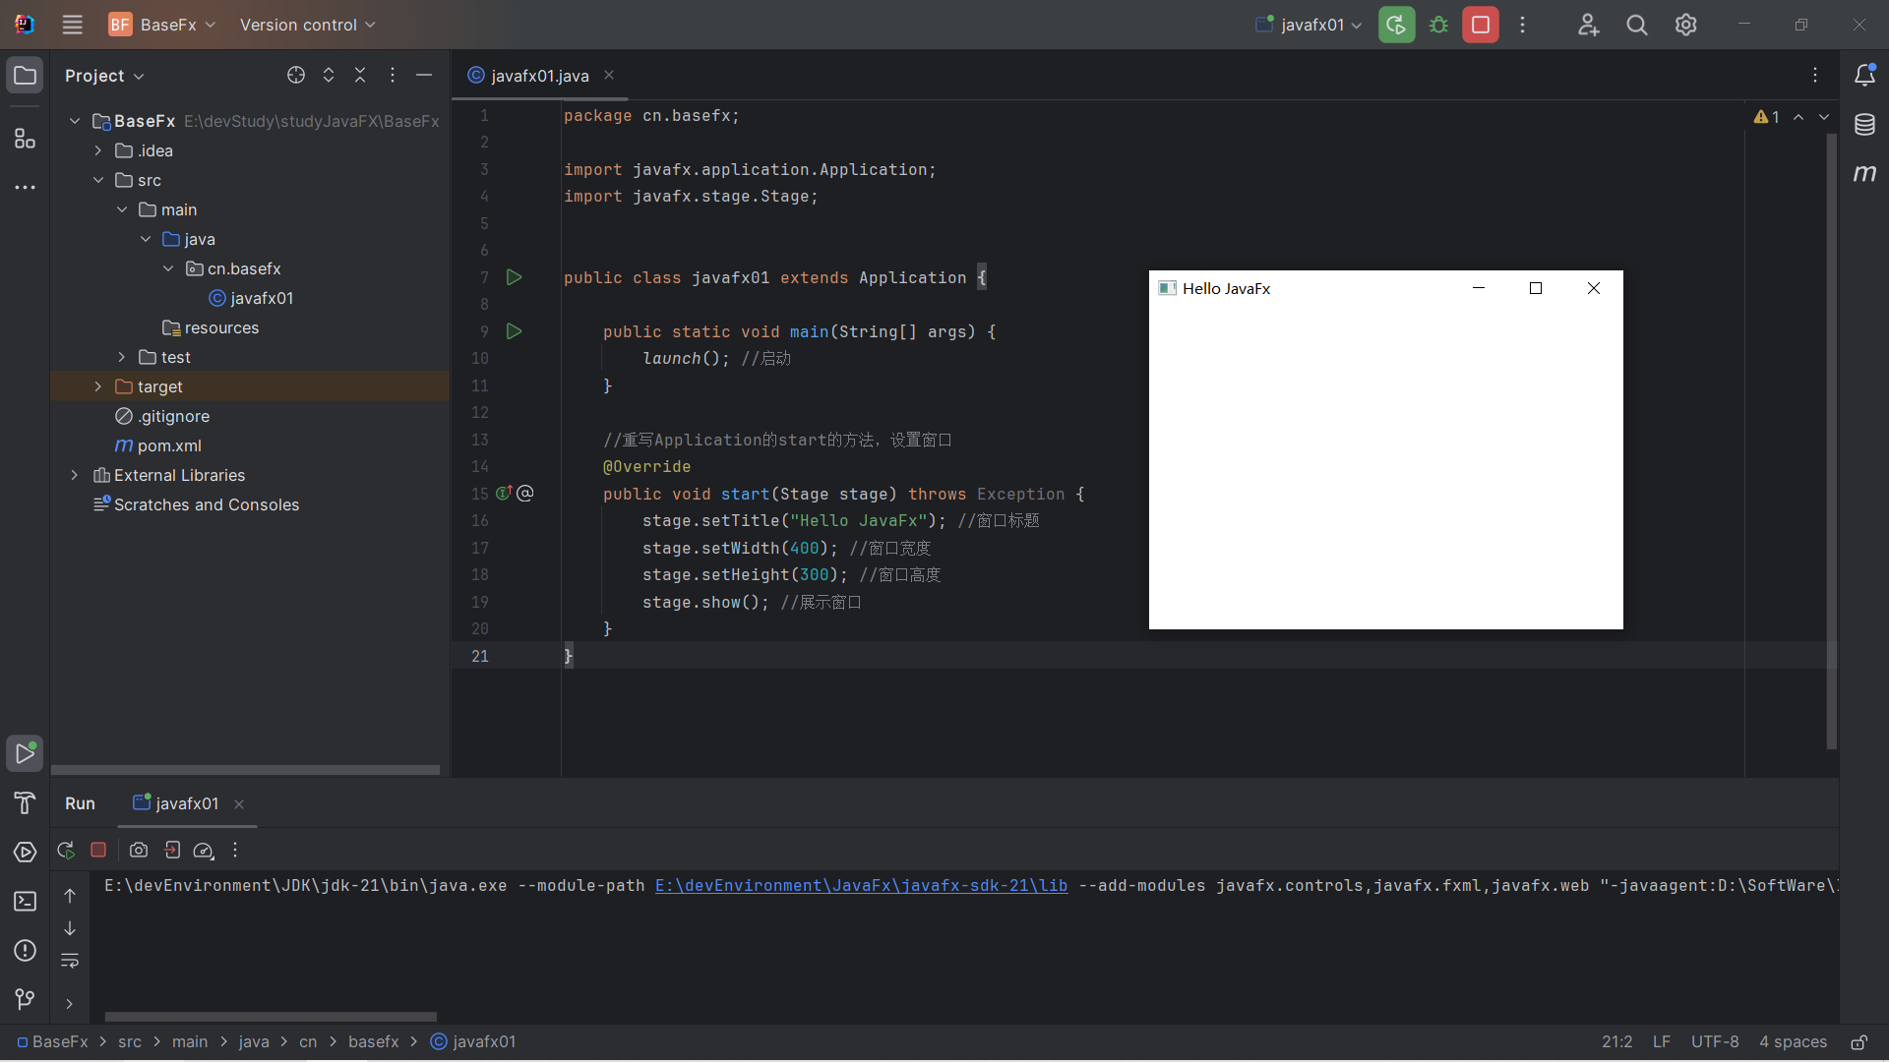Viewport: 1889px width, 1062px height.
Task: Open the main hamburger menu
Action: (73, 25)
